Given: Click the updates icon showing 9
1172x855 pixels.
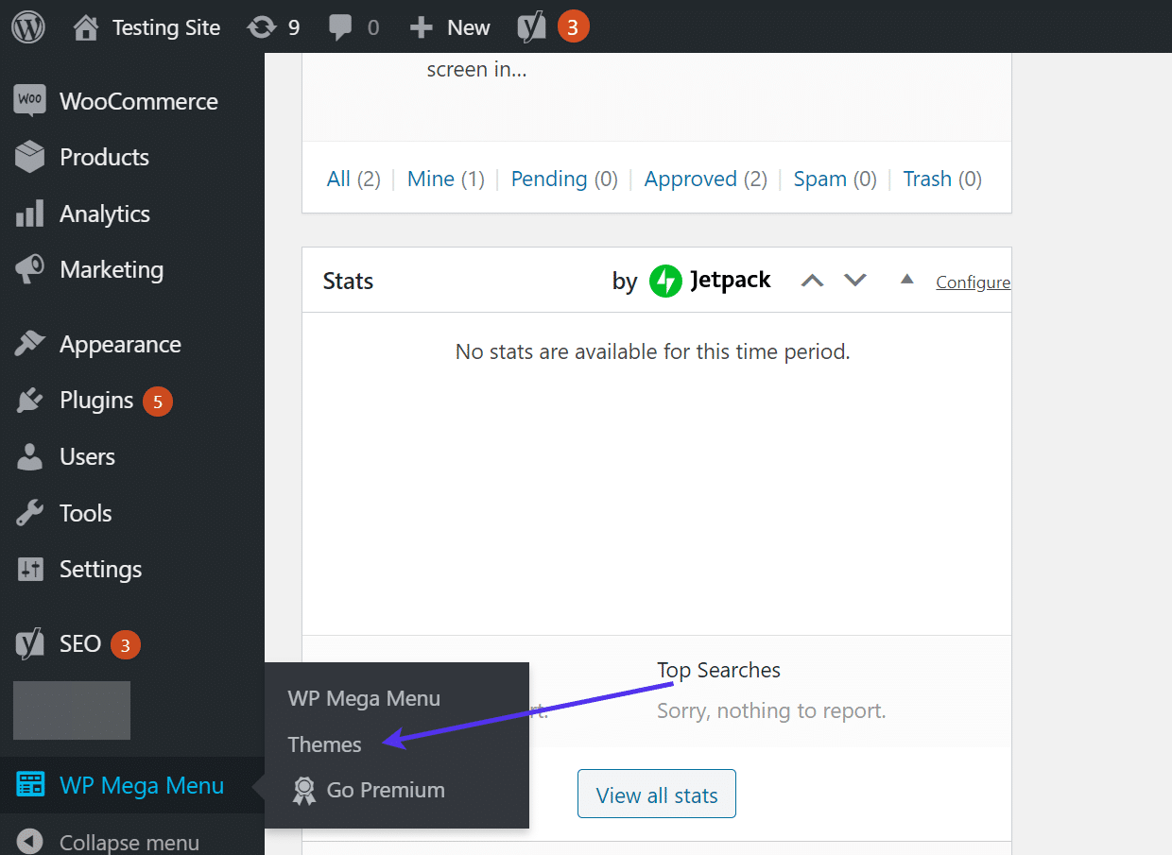Looking at the screenshot, I should 273,27.
